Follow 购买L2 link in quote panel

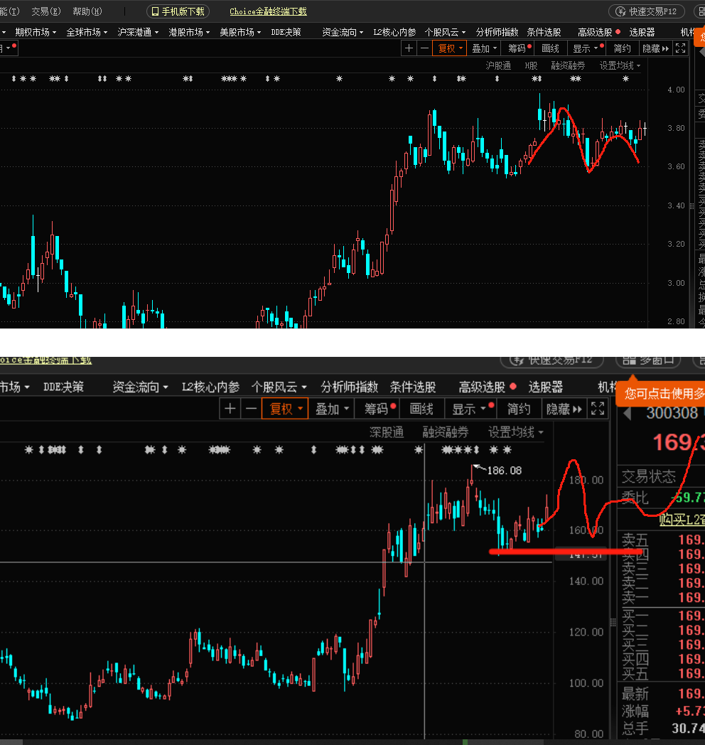point(682,520)
